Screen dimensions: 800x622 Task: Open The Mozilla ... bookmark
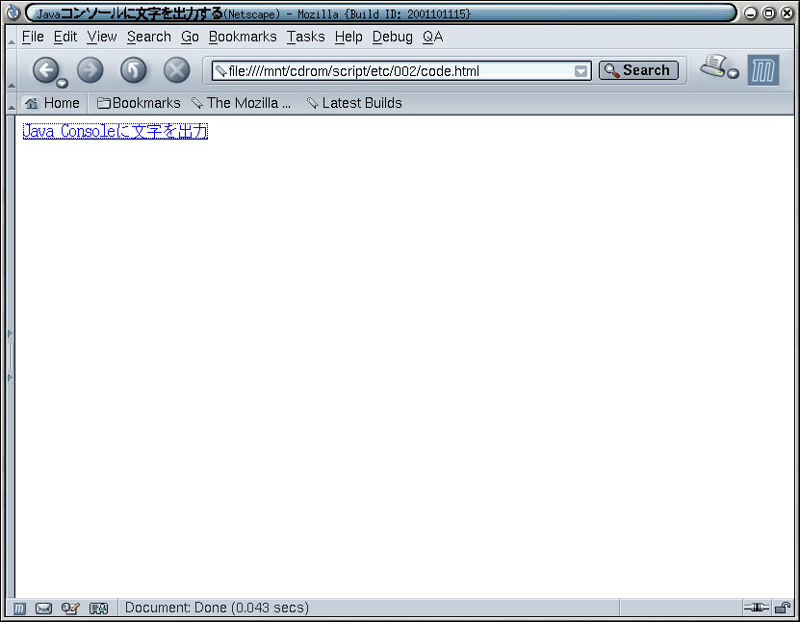(x=241, y=103)
